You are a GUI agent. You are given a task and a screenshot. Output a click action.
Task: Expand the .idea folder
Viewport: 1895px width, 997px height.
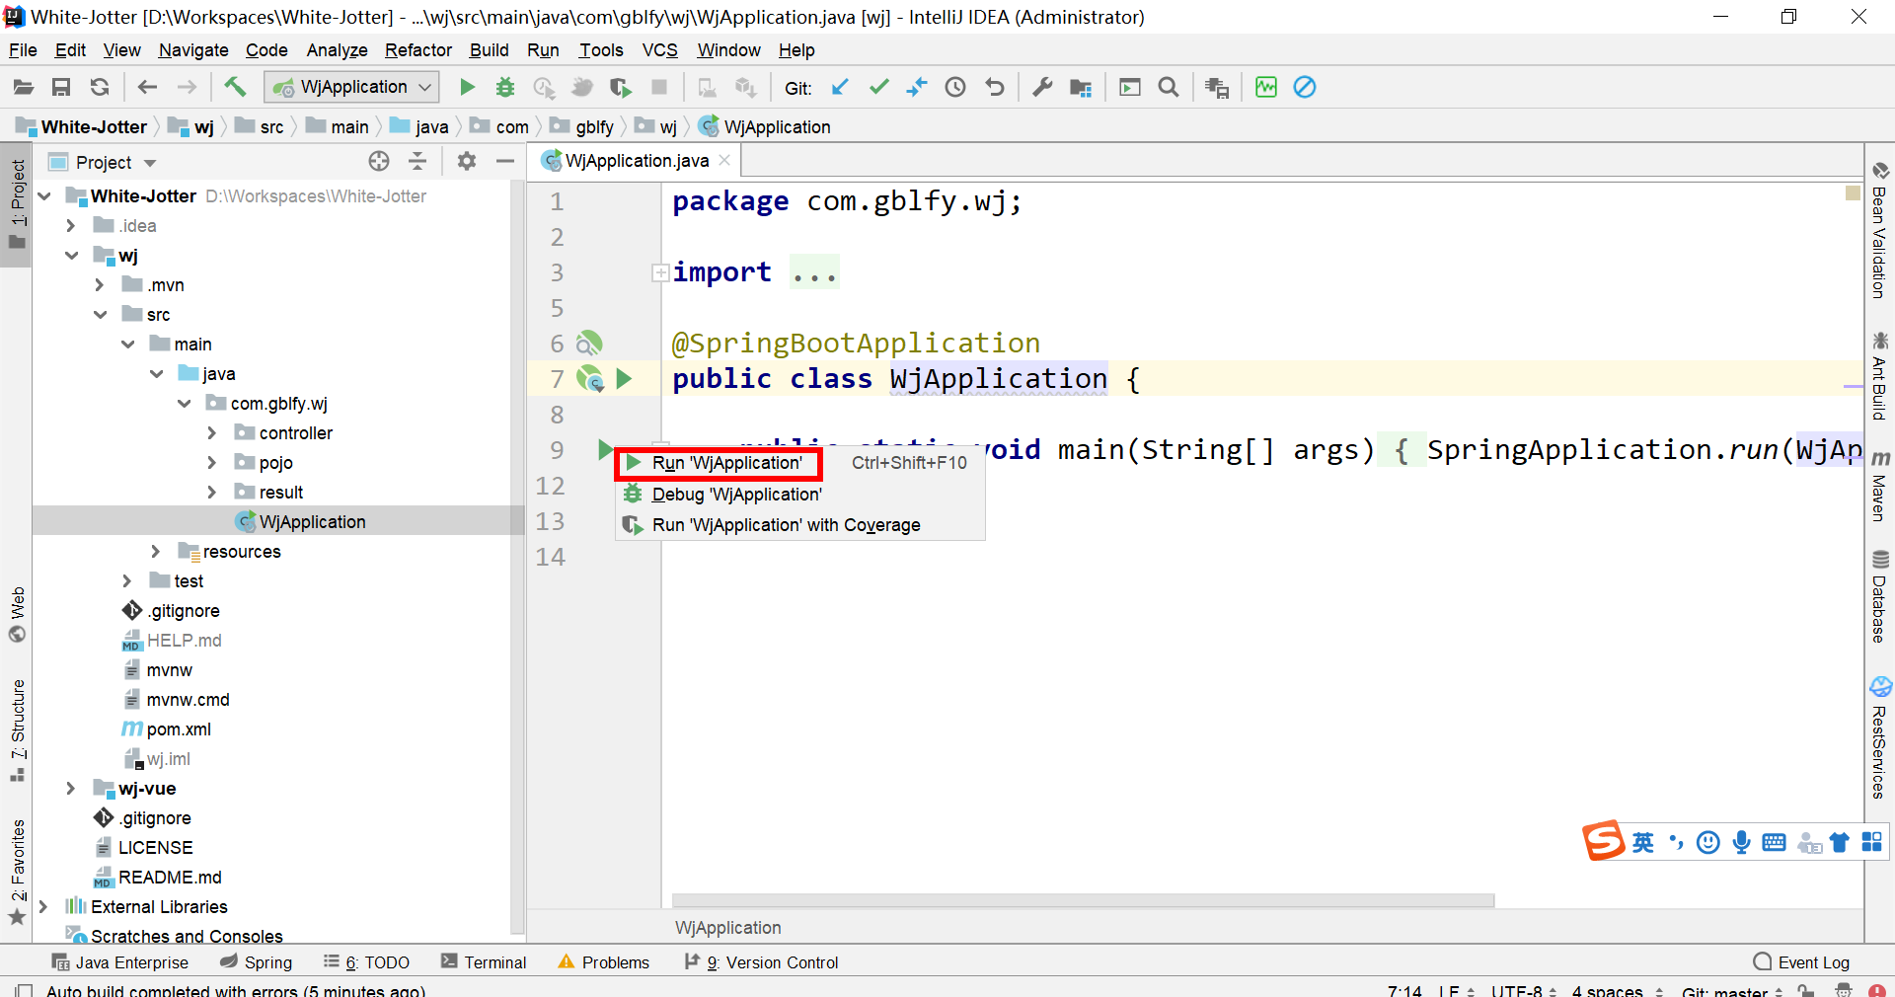tap(70, 226)
